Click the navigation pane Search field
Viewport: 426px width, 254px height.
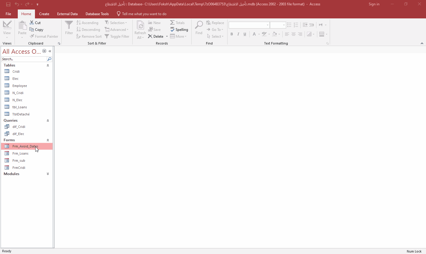point(24,59)
